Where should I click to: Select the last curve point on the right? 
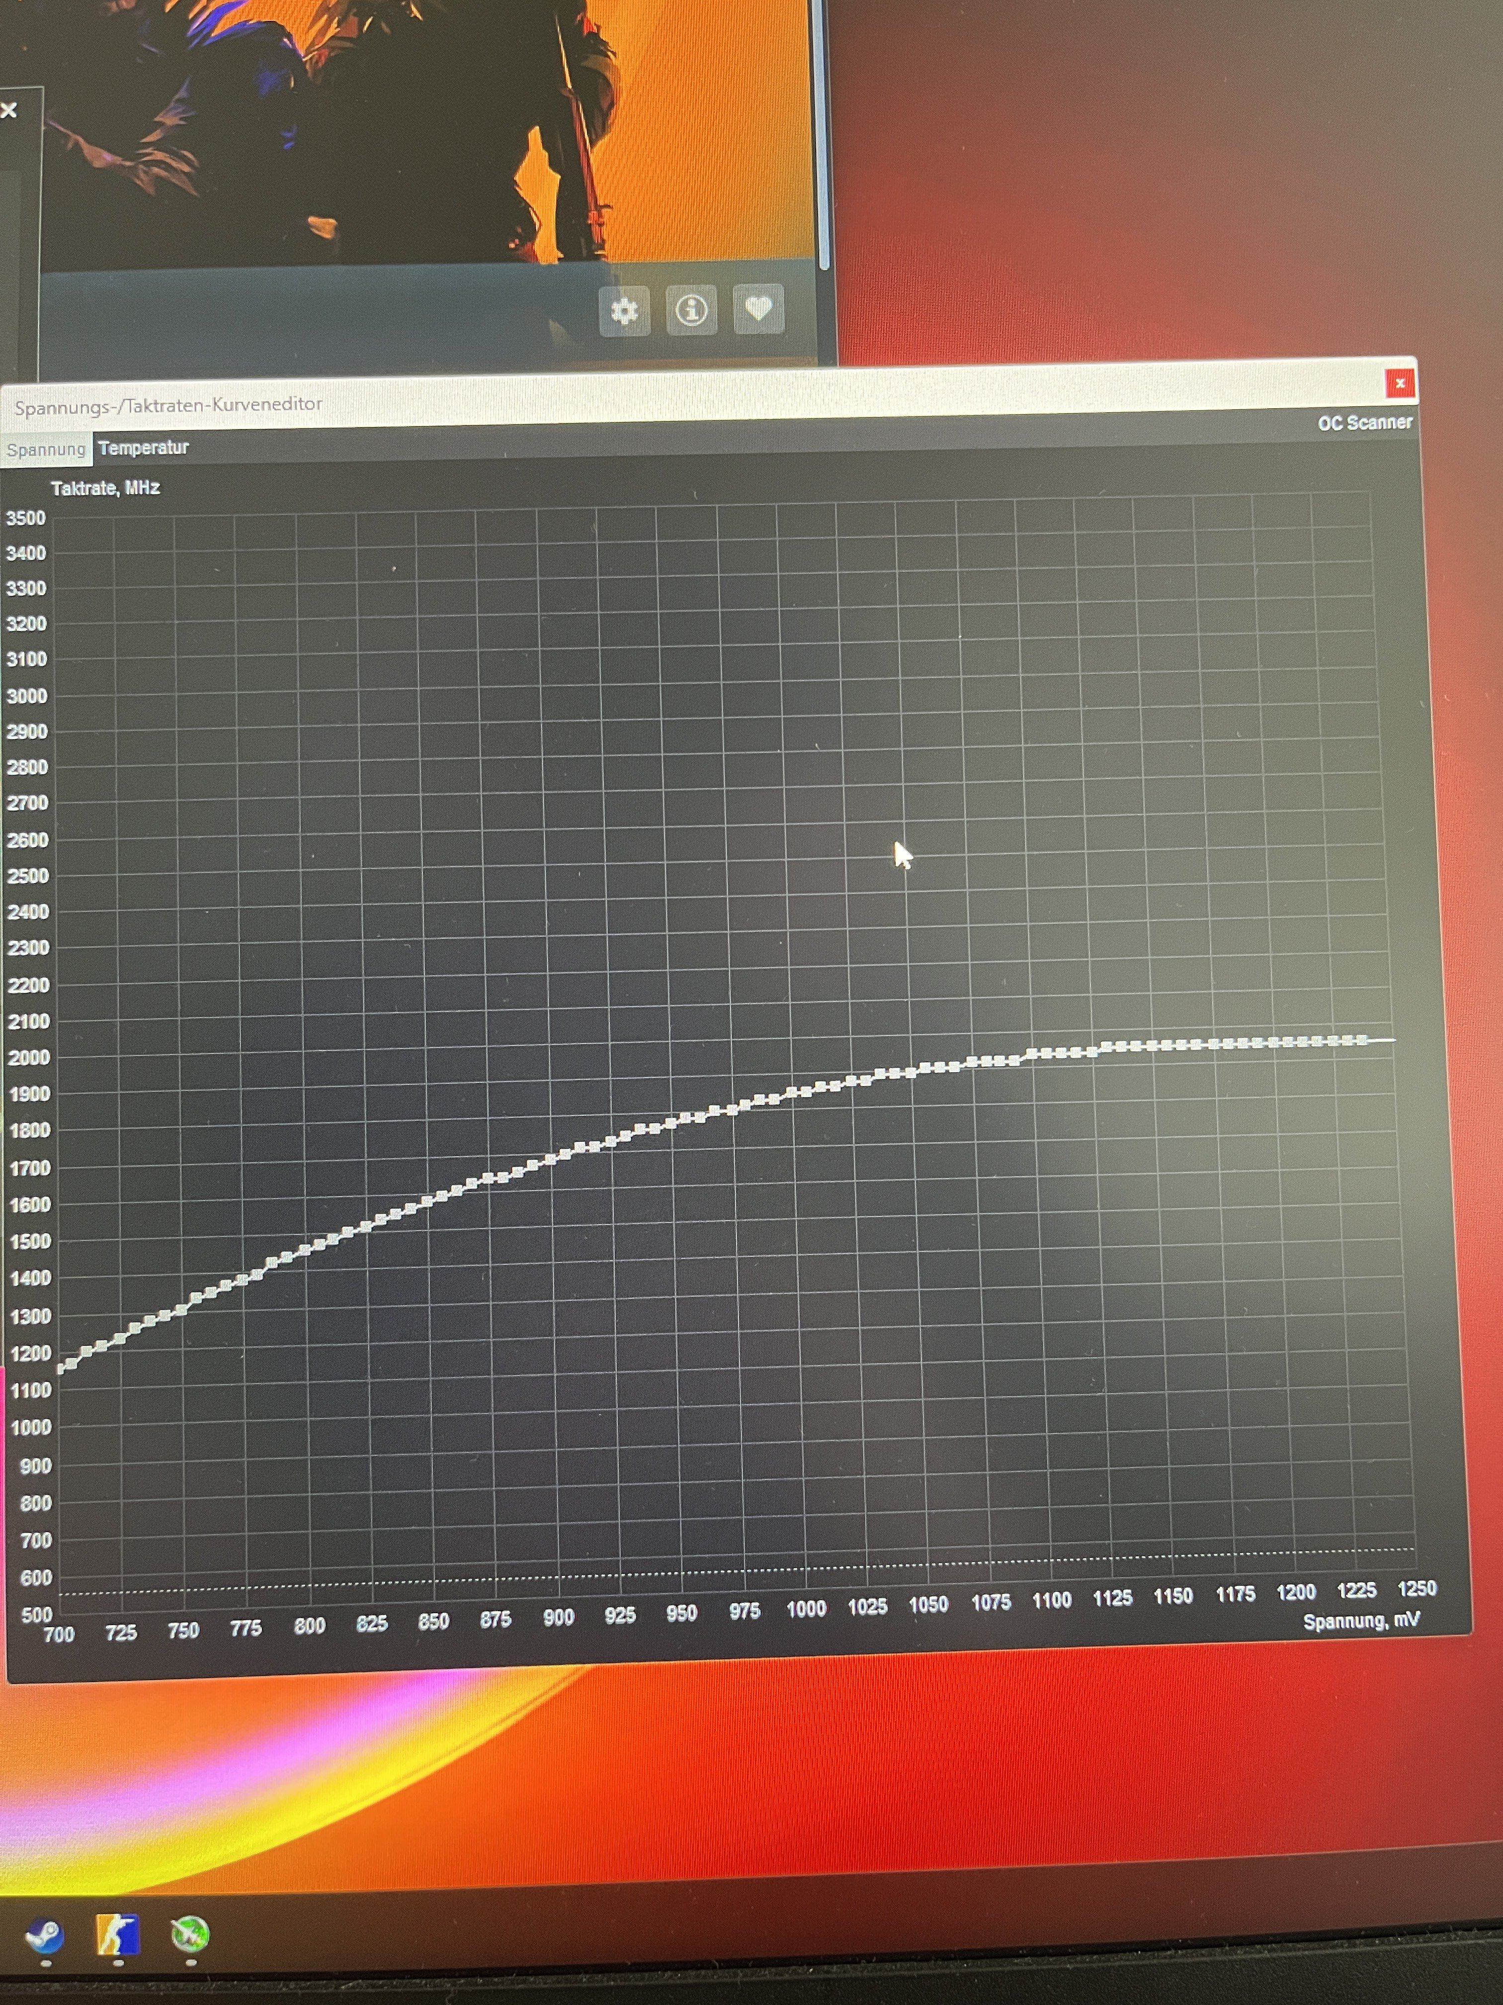pos(1362,1041)
